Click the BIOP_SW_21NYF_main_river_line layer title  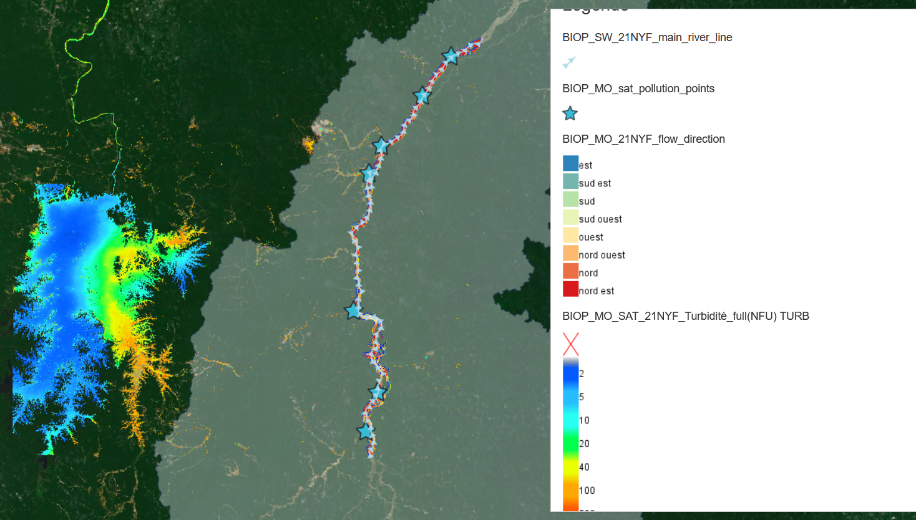coord(646,37)
